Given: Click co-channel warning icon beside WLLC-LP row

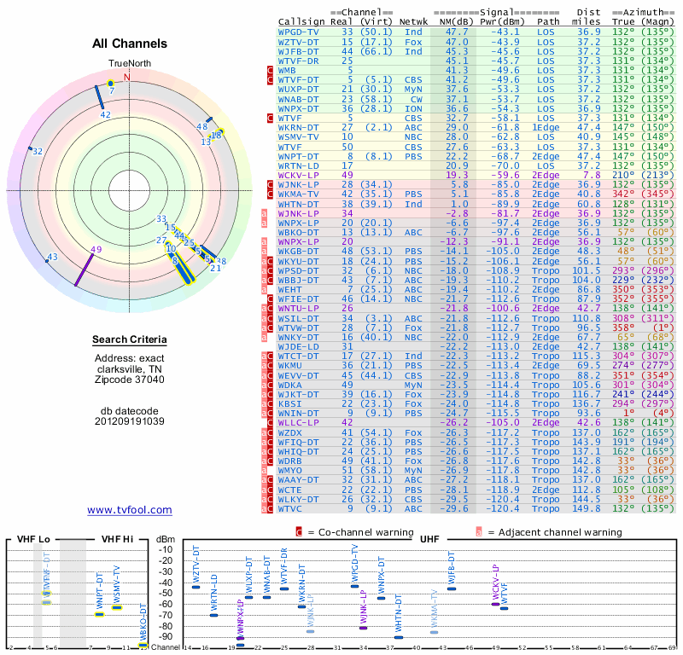Looking at the screenshot, I should (271, 422).
